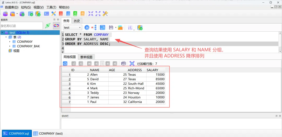The height and width of the screenshot is (137, 282).
Task: Expand the COMPANY table node
Action: click(10, 42)
